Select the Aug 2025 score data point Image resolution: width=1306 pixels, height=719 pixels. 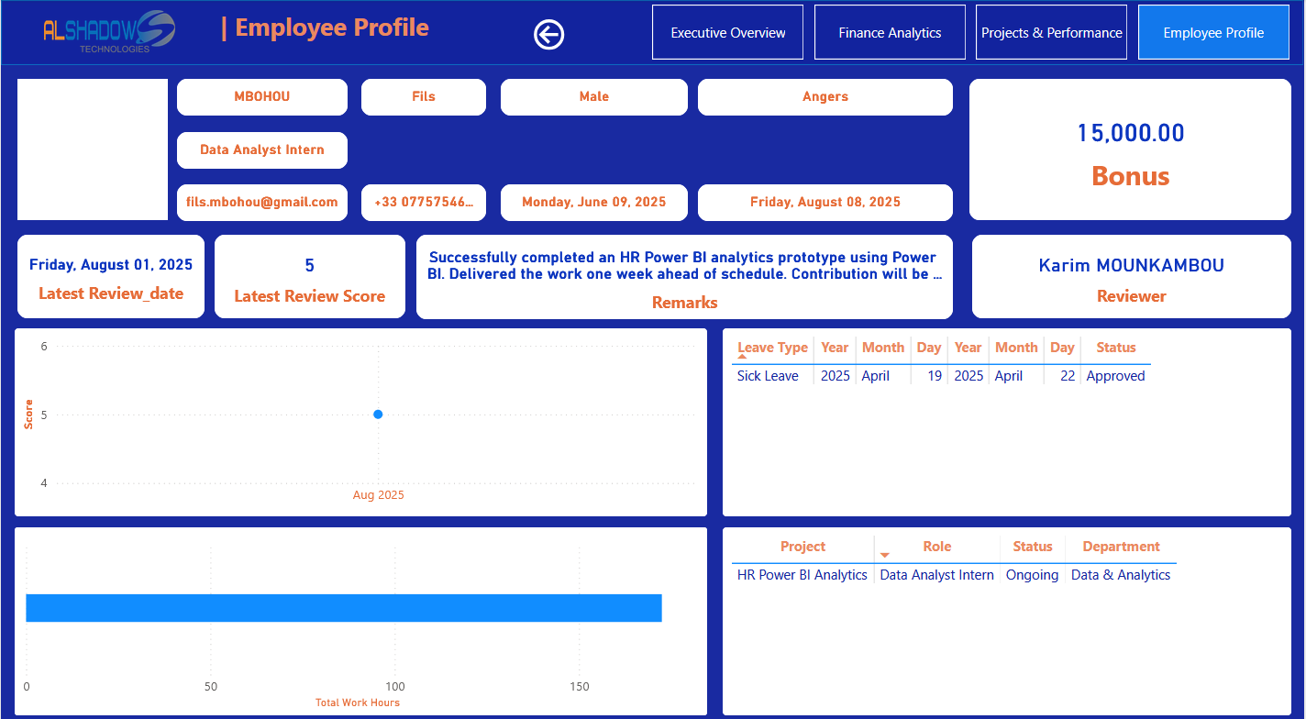pos(378,415)
